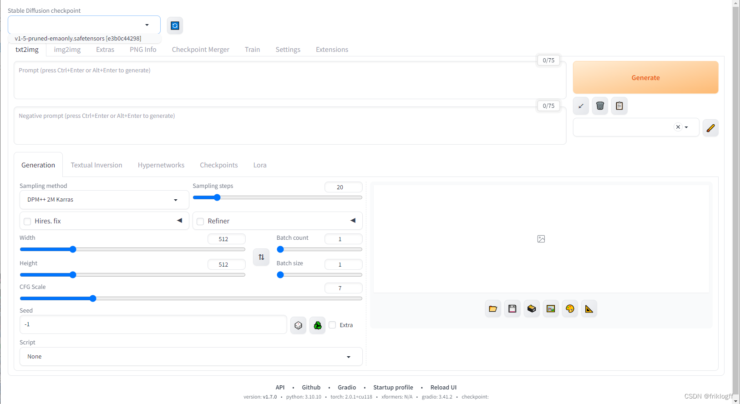Click the save zip archive box icon
The image size is (740, 404).
click(532, 309)
